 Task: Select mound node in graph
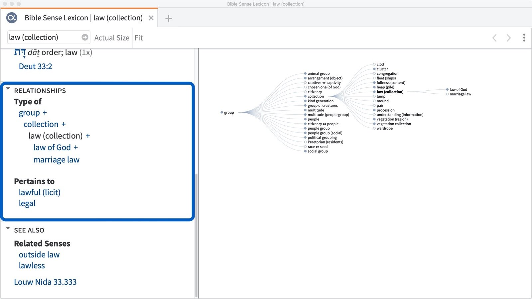click(381, 101)
